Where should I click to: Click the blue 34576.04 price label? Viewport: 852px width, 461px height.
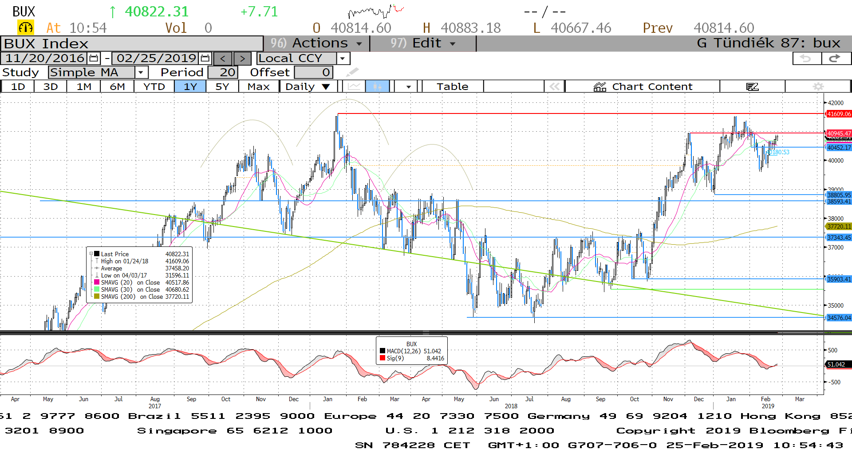click(x=839, y=318)
